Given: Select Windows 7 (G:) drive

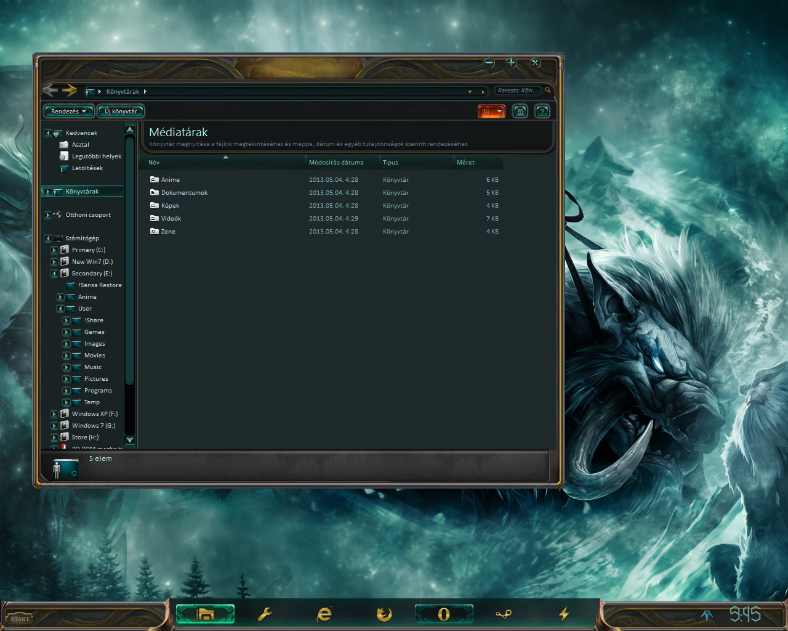Looking at the screenshot, I should [93, 426].
